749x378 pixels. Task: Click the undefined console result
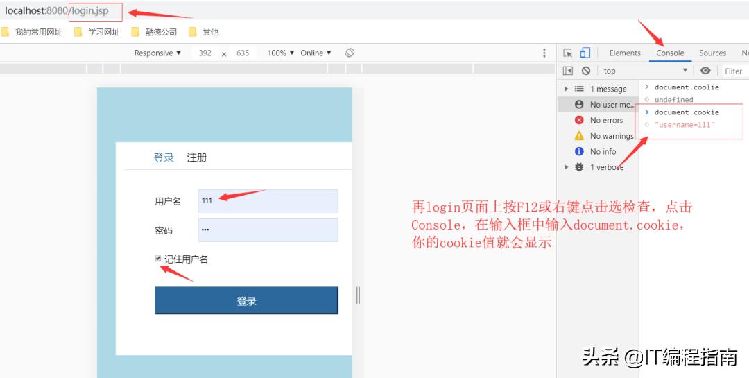pyautogui.click(x=673, y=99)
